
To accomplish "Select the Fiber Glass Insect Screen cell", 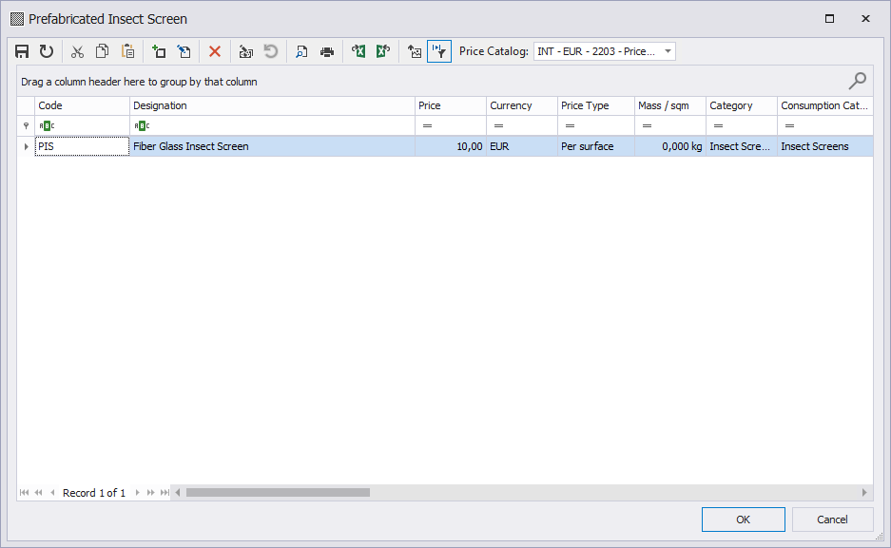I will (x=272, y=146).
